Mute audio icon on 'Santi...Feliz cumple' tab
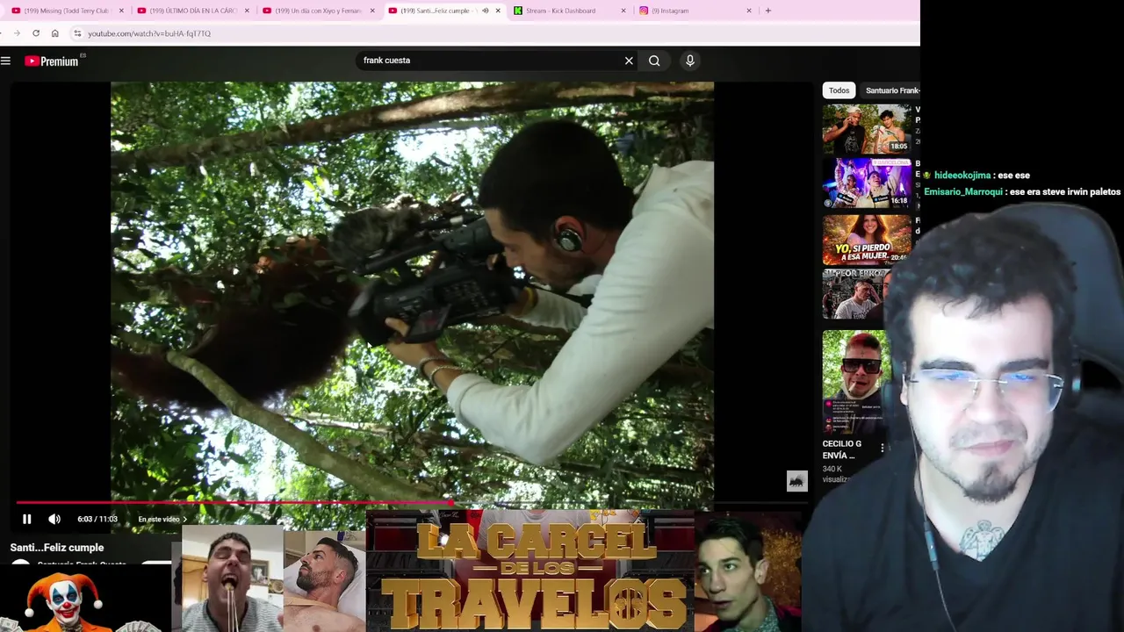Viewport: 1124px width, 632px height. click(485, 11)
